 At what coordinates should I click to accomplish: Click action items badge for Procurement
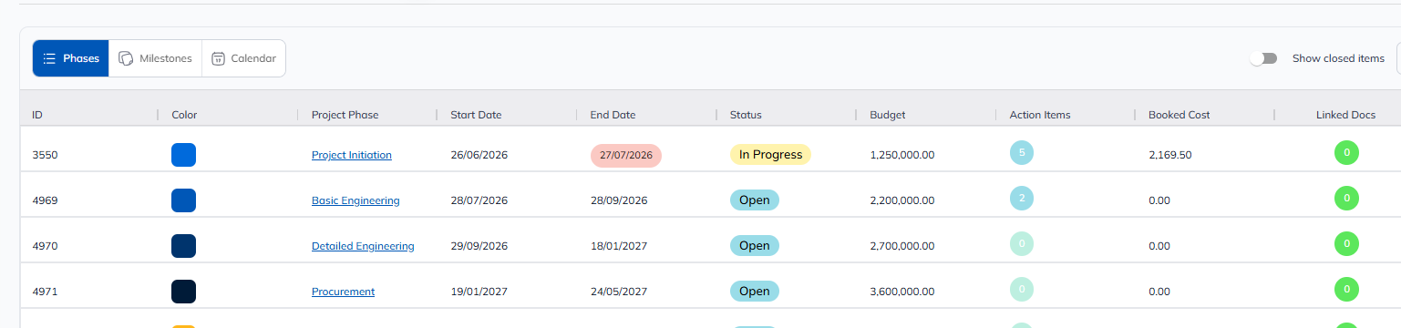click(x=1022, y=290)
